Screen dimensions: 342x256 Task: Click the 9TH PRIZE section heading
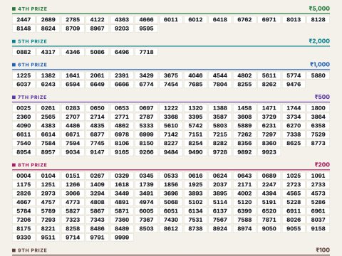pyautogui.click(x=32, y=250)
